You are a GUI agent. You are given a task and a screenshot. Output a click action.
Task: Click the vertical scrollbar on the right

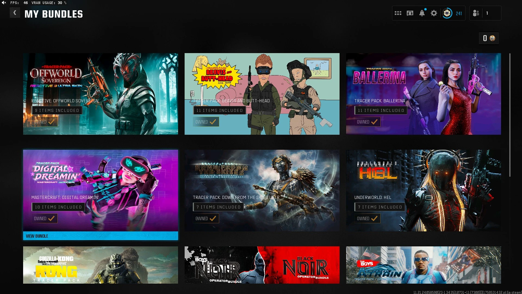(x=510, y=115)
